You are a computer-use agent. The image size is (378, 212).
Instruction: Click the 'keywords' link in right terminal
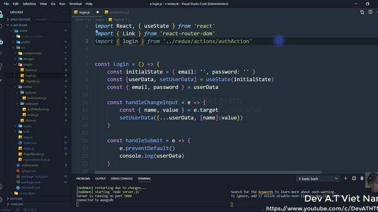point(266,192)
